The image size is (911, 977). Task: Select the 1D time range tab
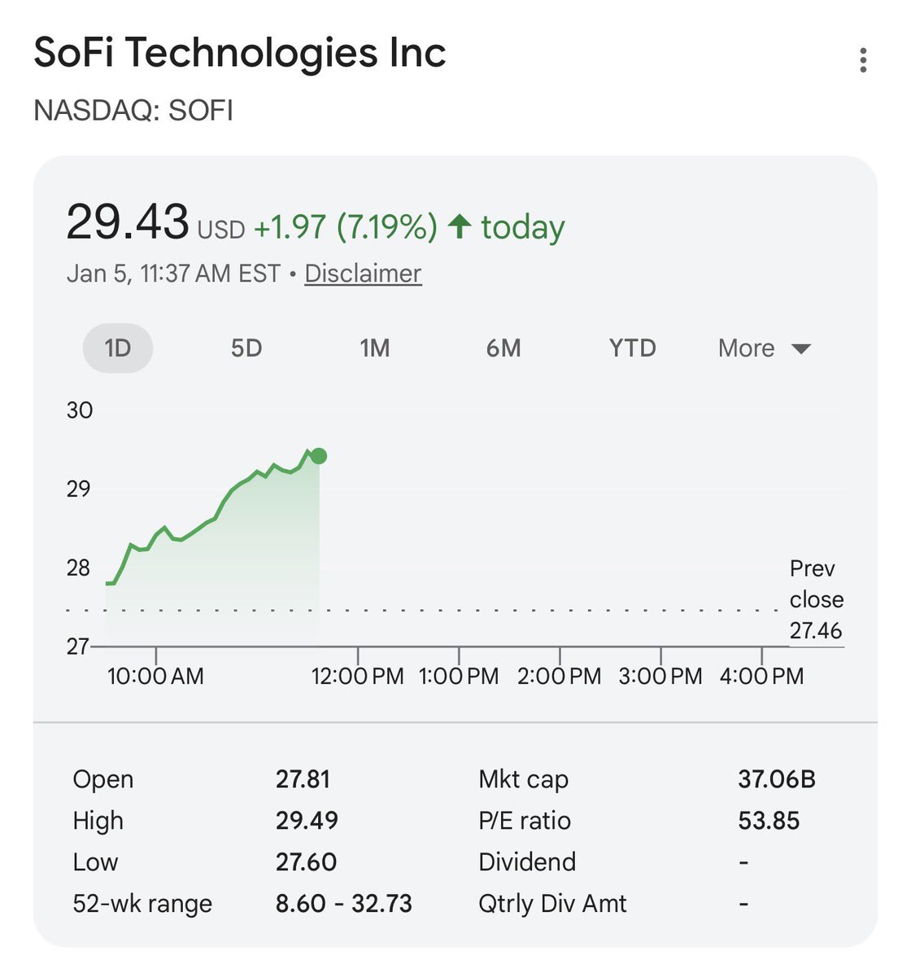[x=118, y=348]
